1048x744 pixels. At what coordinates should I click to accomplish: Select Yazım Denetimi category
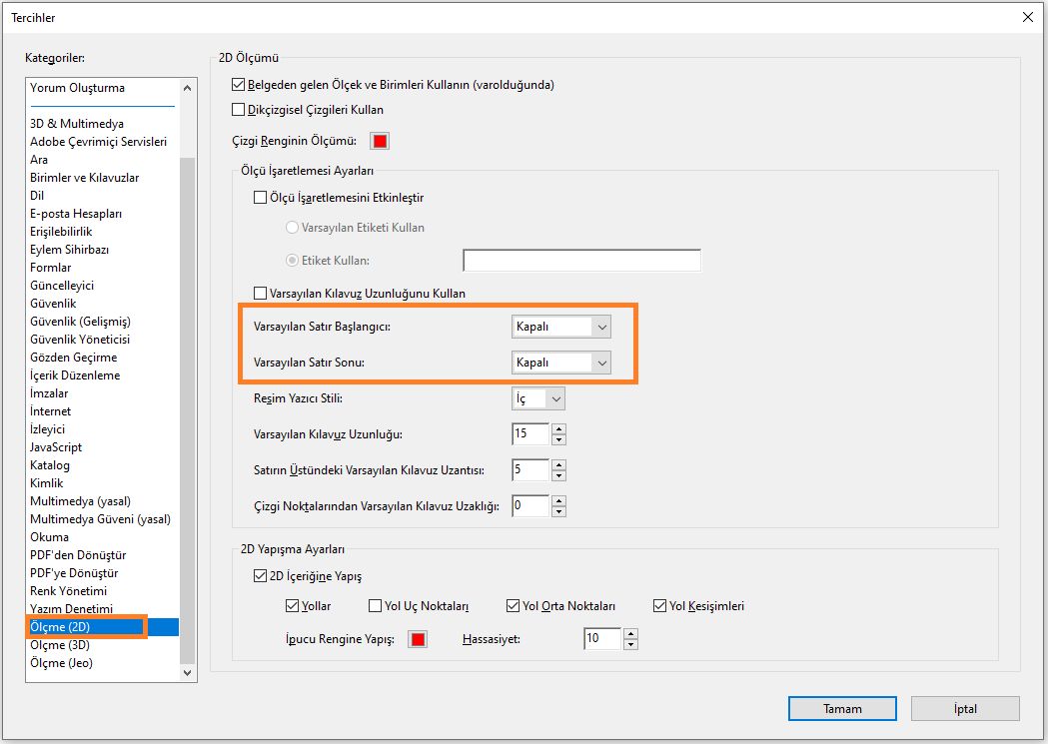point(72,609)
